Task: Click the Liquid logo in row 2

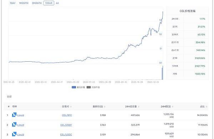Action: point(14,124)
